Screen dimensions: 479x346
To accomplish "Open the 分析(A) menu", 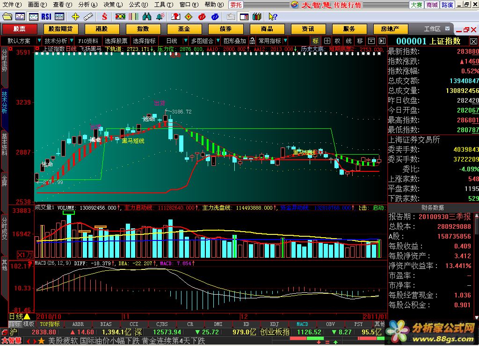I will (87, 5).
